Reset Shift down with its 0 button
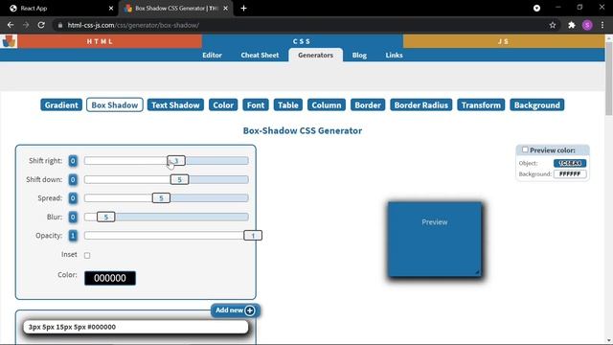Image resolution: width=613 pixels, height=345 pixels. (x=73, y=179)
